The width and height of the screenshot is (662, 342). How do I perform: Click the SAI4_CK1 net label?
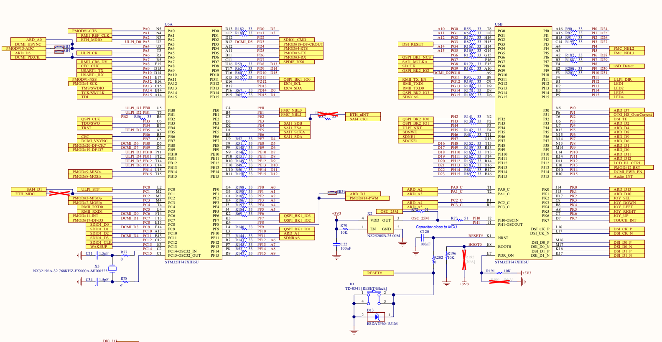pyautogui.click(x=363, y=119)
